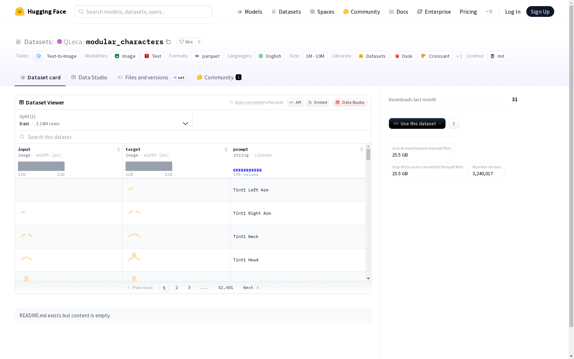
Task: Sort by the input column
Action: click(x=118, y=149)
